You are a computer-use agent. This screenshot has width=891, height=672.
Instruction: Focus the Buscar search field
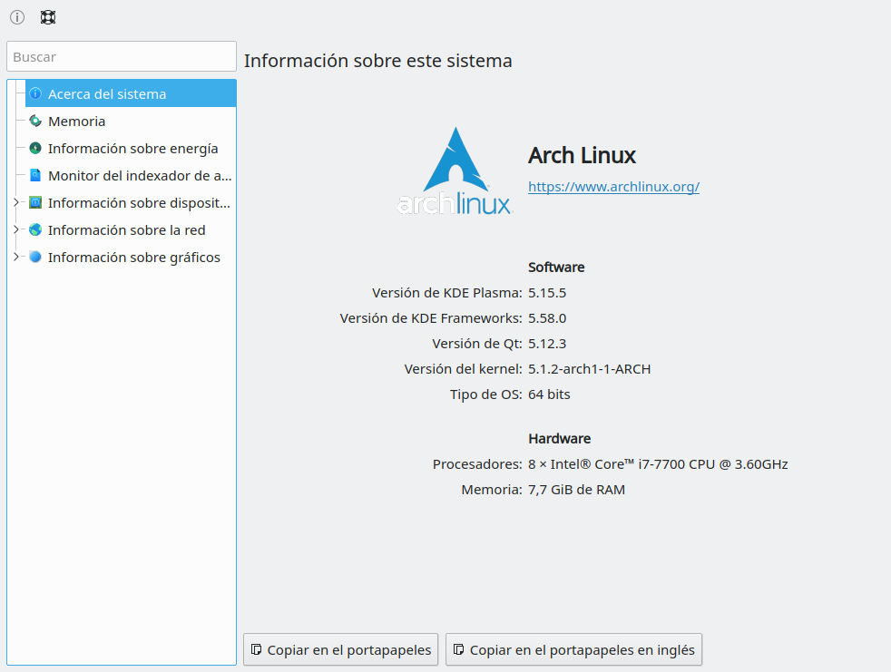[x=122, y=56]
